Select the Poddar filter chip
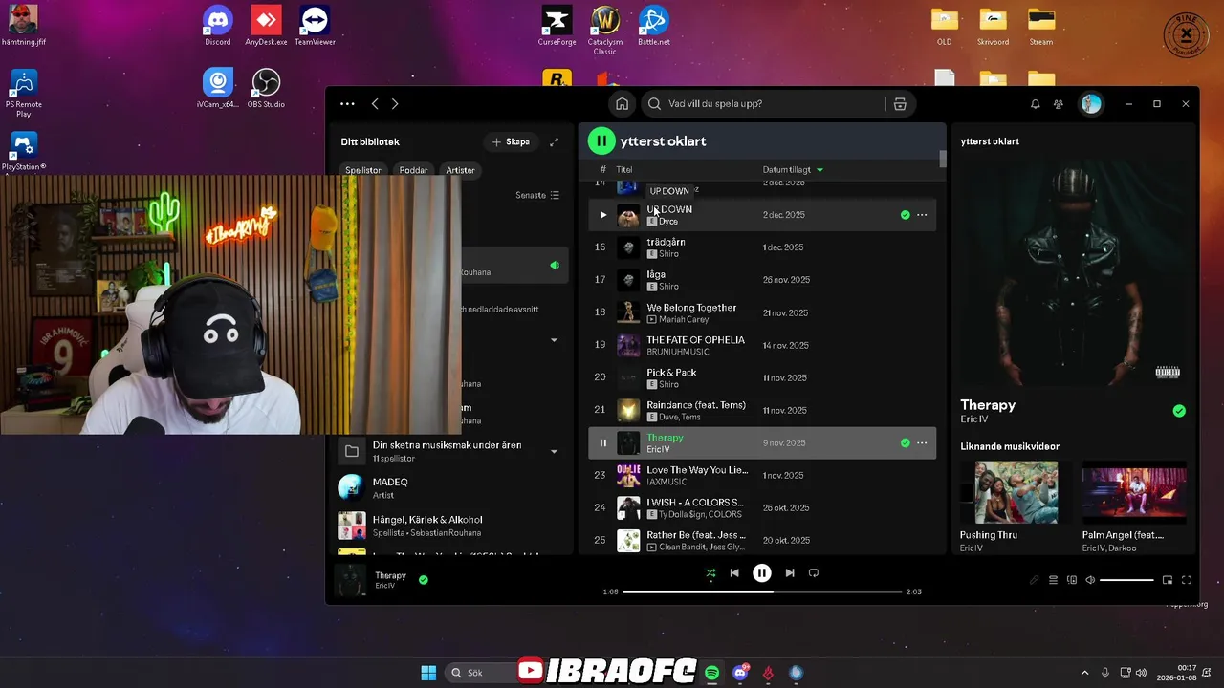Image resolution: width=1224 pixels, height=688 pixels. pyautogui.click(x=413, y=170)
